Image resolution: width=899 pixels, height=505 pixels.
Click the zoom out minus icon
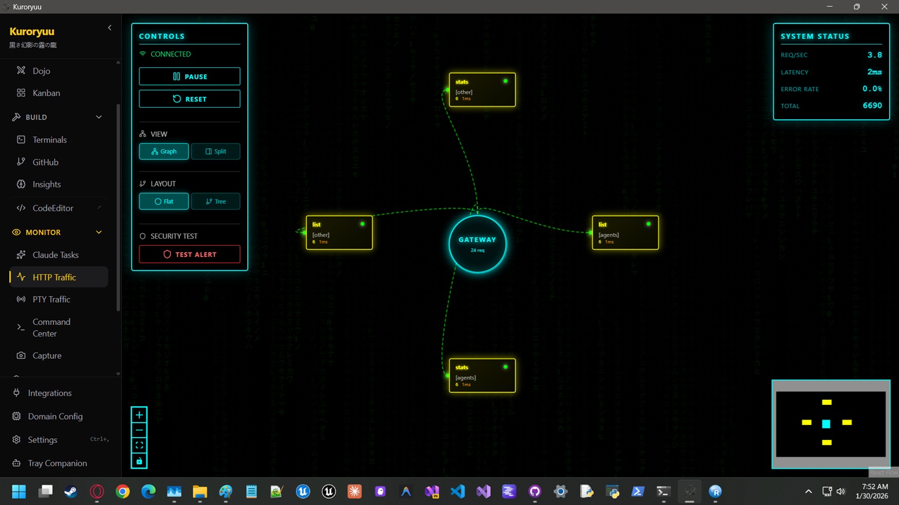tap(139, 430)
